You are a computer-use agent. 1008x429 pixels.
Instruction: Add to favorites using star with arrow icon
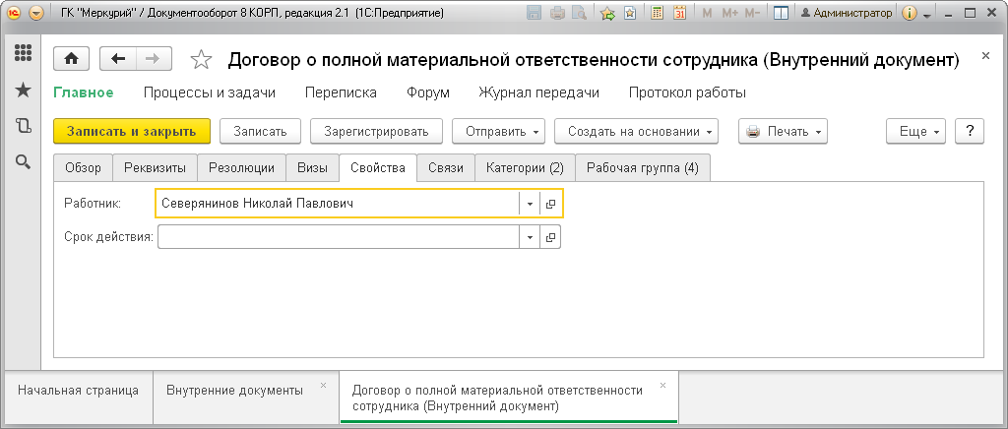607,13
